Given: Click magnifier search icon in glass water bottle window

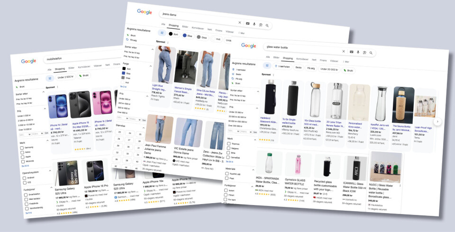Looking at the screenshot, I should pos(371,53).
